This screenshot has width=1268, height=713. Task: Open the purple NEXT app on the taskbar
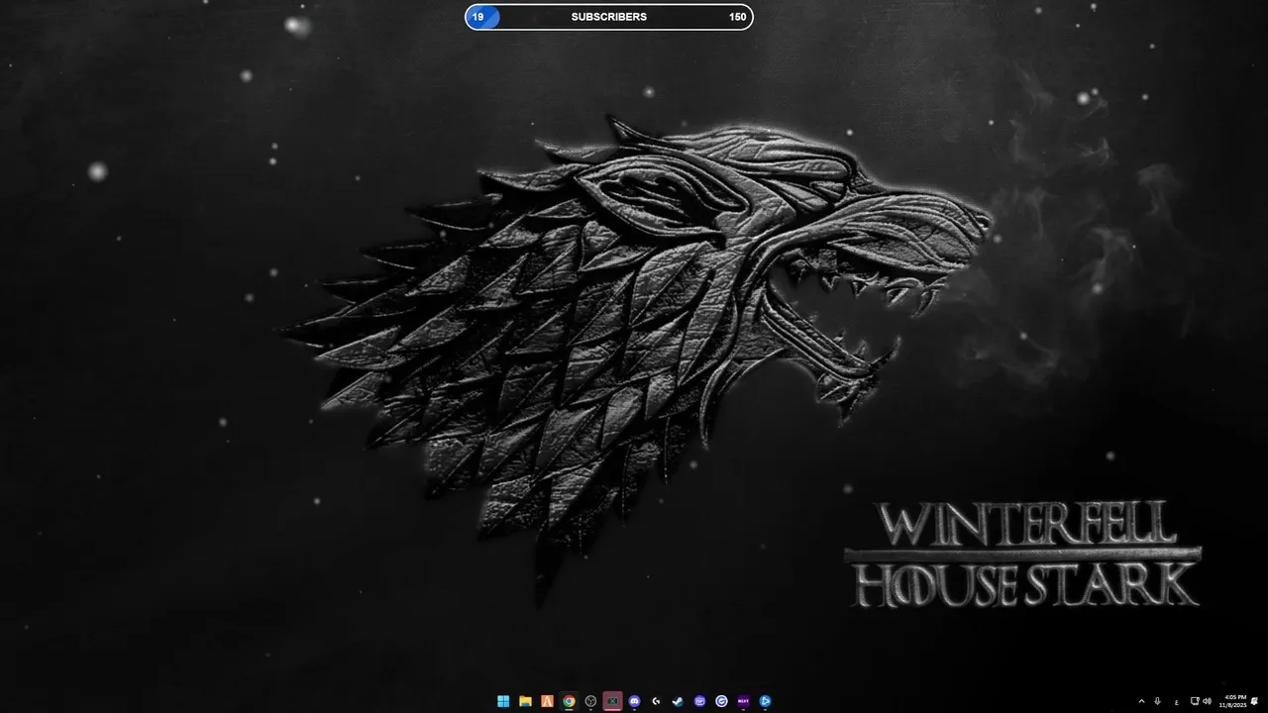point(743,701)
